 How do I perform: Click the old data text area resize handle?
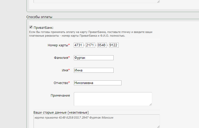[x=158, y=126]
